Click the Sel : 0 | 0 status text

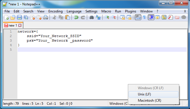coord(66,104)
